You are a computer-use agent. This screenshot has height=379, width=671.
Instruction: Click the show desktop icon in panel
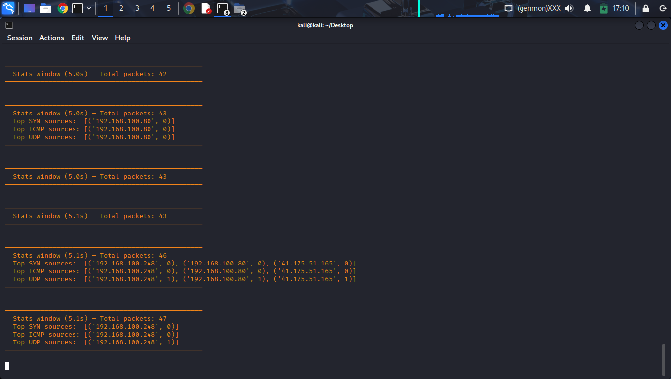click(29, 8)
